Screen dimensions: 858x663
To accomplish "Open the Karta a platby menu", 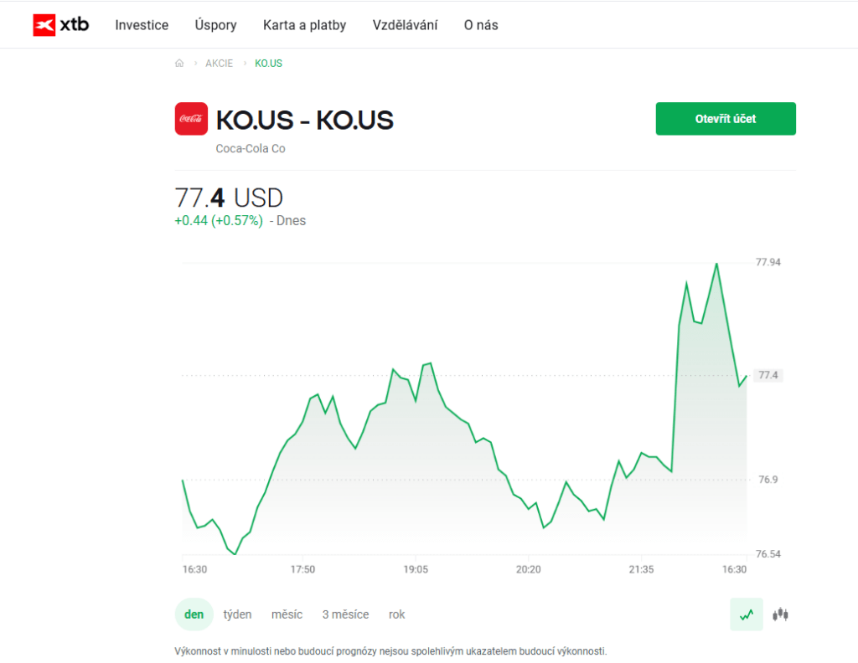I will (x=304, y=25).
